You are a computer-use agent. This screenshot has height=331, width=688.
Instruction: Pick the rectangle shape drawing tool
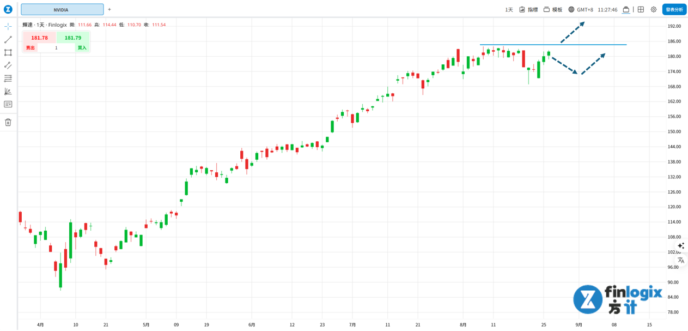[x=8, y=52]
